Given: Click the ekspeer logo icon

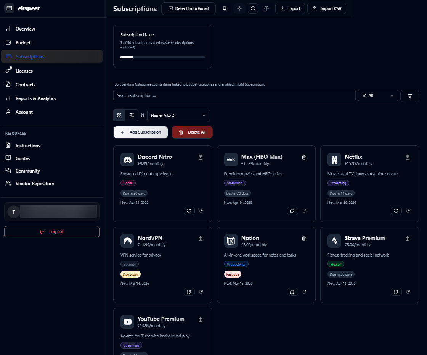Looking at the screenshot, I should click(x=9, y=8).
